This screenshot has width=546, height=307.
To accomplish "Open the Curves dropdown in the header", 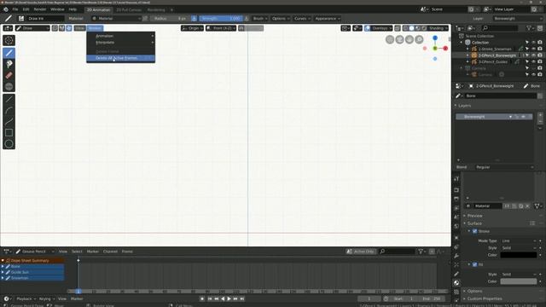I will pos(302,19).
